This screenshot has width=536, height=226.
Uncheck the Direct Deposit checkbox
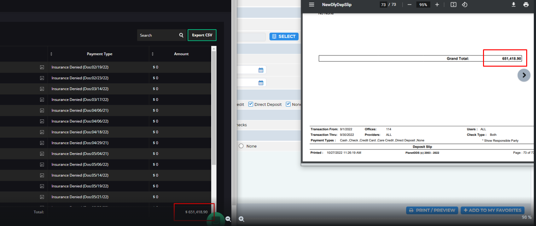point(251,104)
